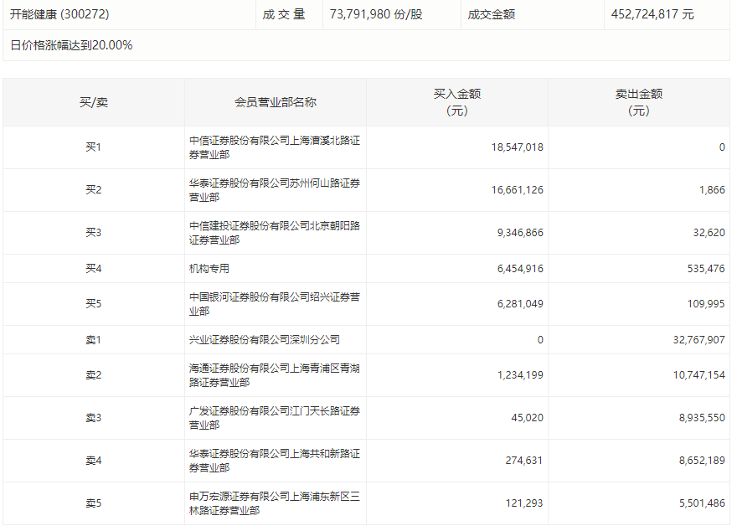737x531 pixels.
Task: Click buy amount 121,293
Action: coord(524,503)
